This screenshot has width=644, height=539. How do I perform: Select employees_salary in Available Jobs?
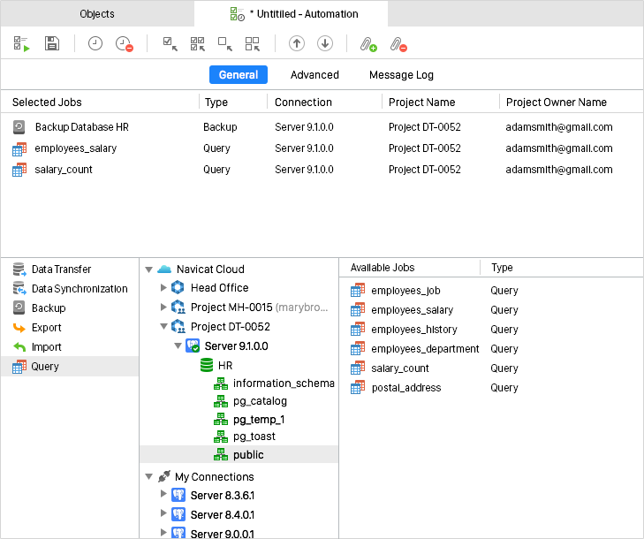tap(412, 310)
